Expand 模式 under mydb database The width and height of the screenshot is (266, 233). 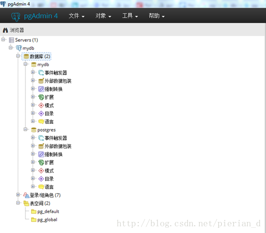[x=33, y=105]
